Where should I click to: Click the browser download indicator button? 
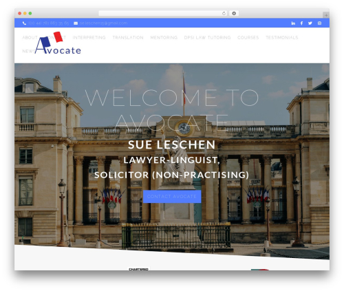click(234, 13)
